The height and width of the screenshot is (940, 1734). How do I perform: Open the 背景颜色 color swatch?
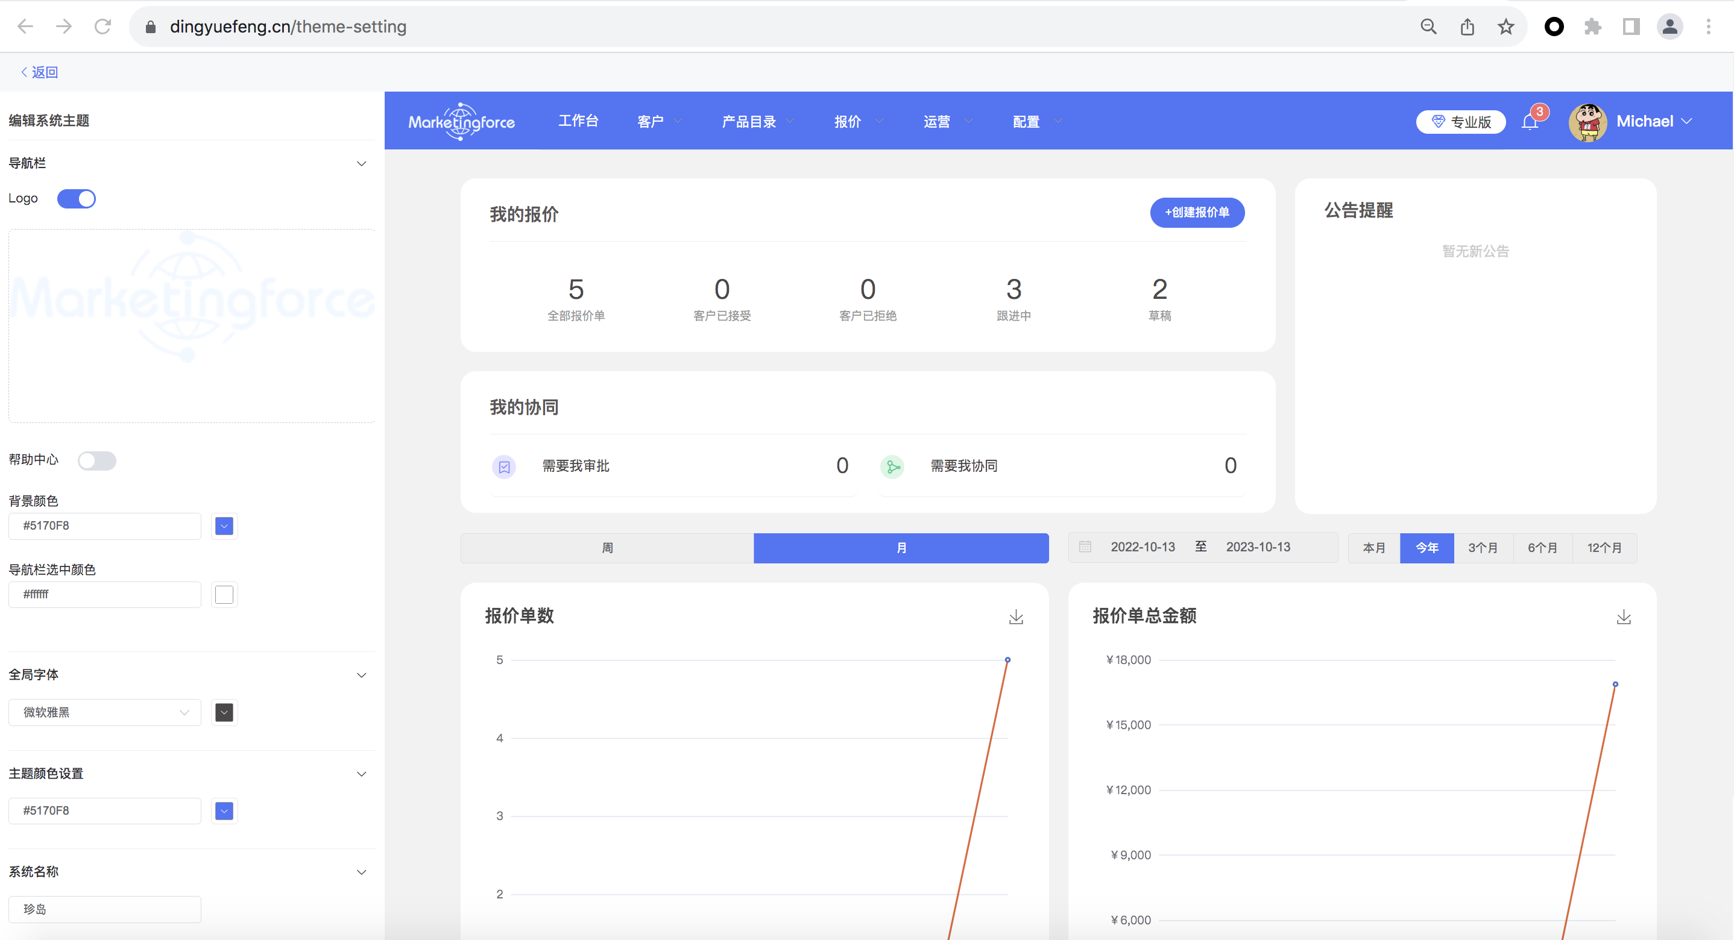coord(224,525)
